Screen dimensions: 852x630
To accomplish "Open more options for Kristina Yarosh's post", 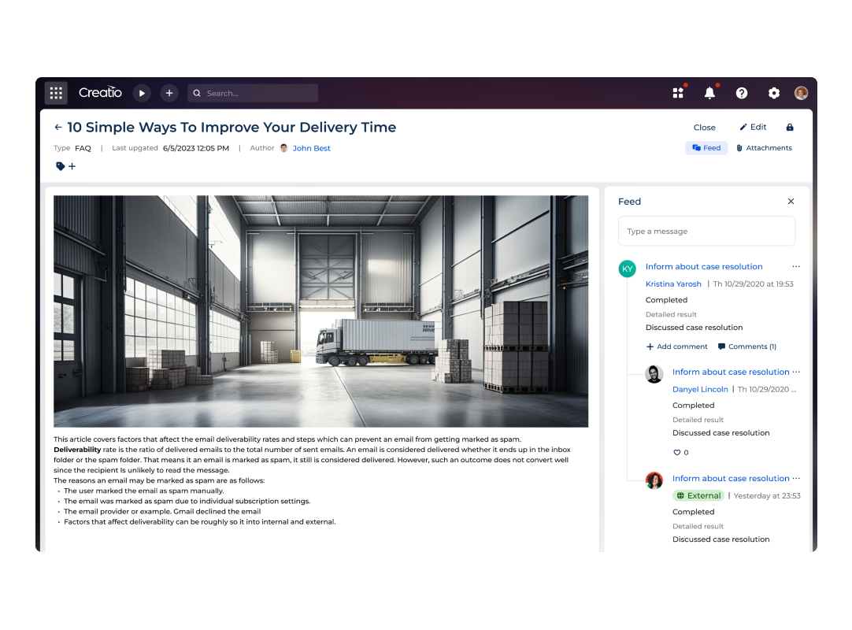I will [796, 267].
